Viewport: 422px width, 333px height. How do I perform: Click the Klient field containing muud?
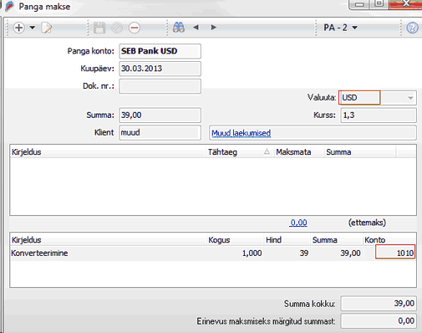[160, 132]
